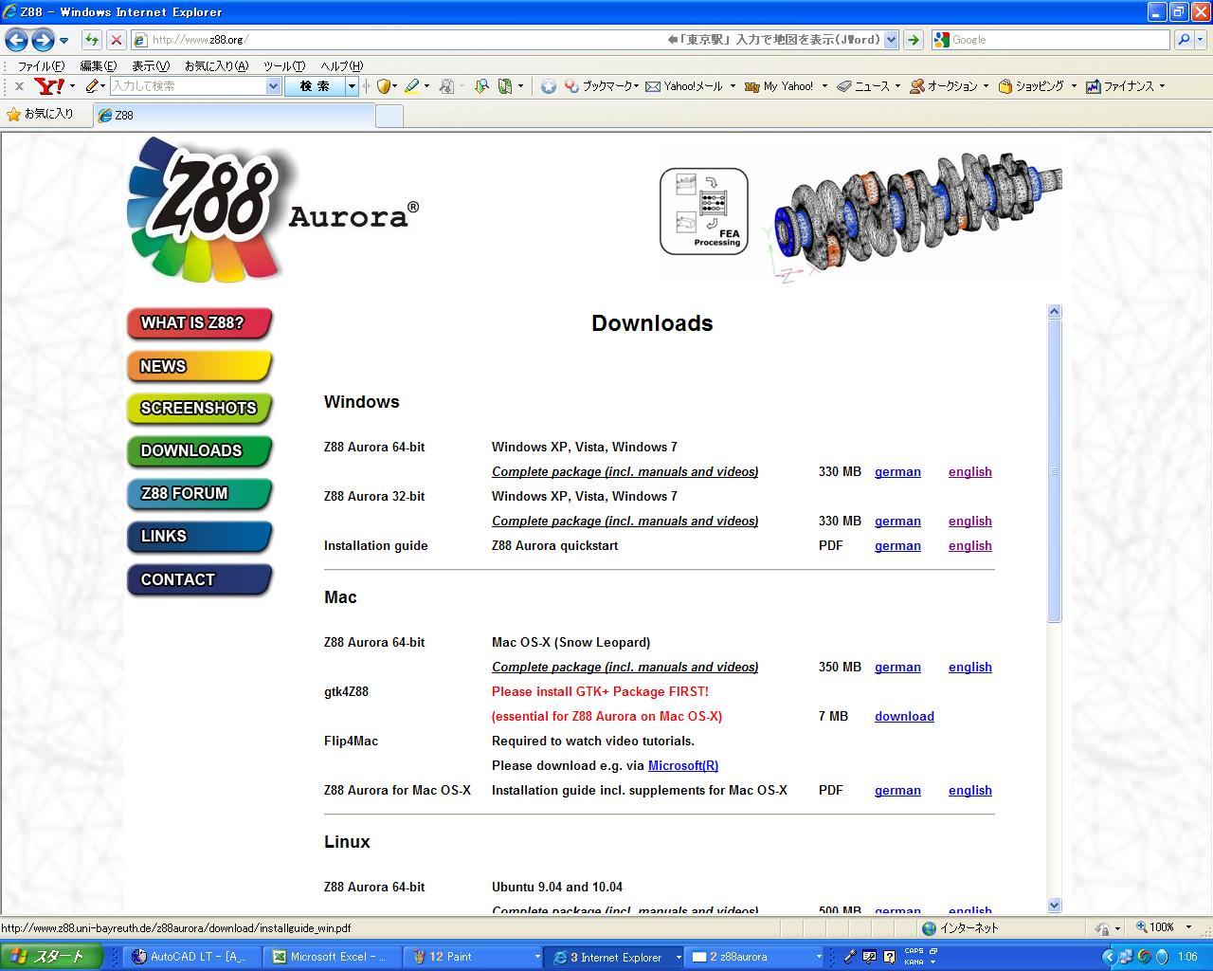The height and width of the screenshot is (971, 1213).
Task: Click the 検索 search button
Action: coord(315,86)
